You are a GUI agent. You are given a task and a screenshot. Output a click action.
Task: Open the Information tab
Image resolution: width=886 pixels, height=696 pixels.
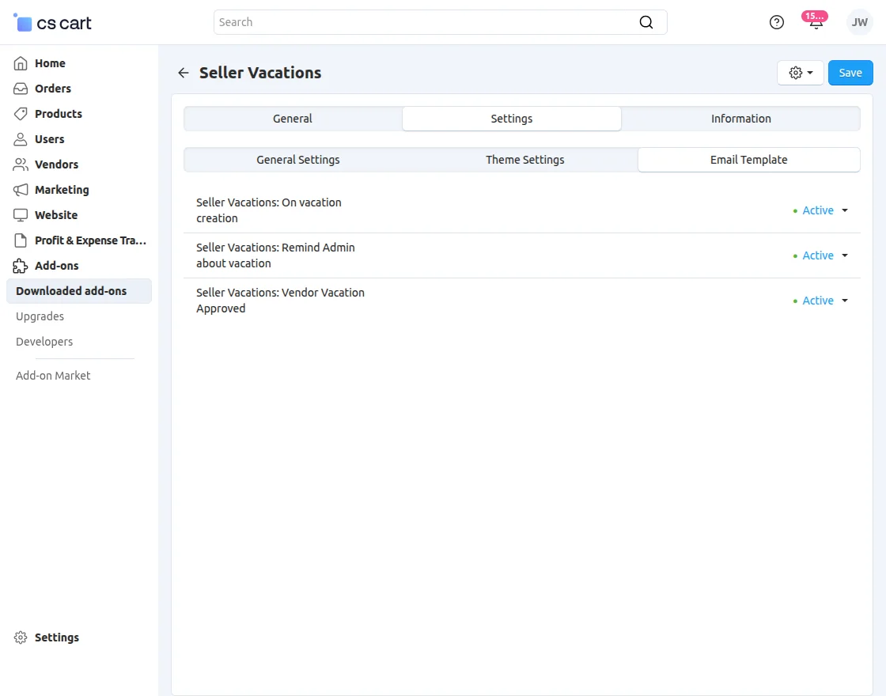click(740, 119)
